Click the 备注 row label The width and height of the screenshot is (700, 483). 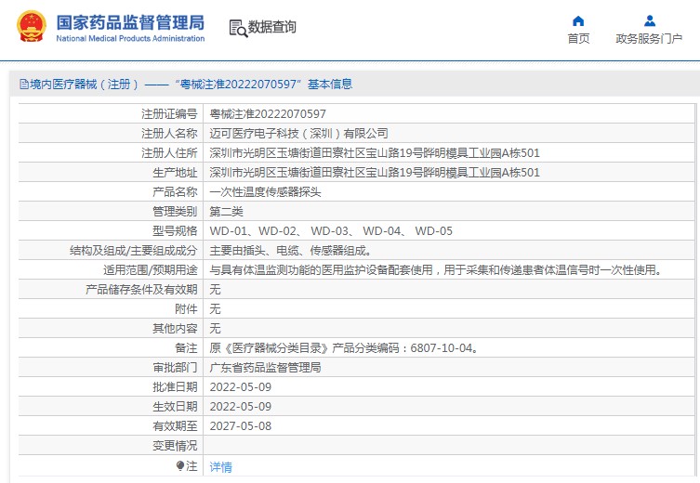click(x=186, y=348)
